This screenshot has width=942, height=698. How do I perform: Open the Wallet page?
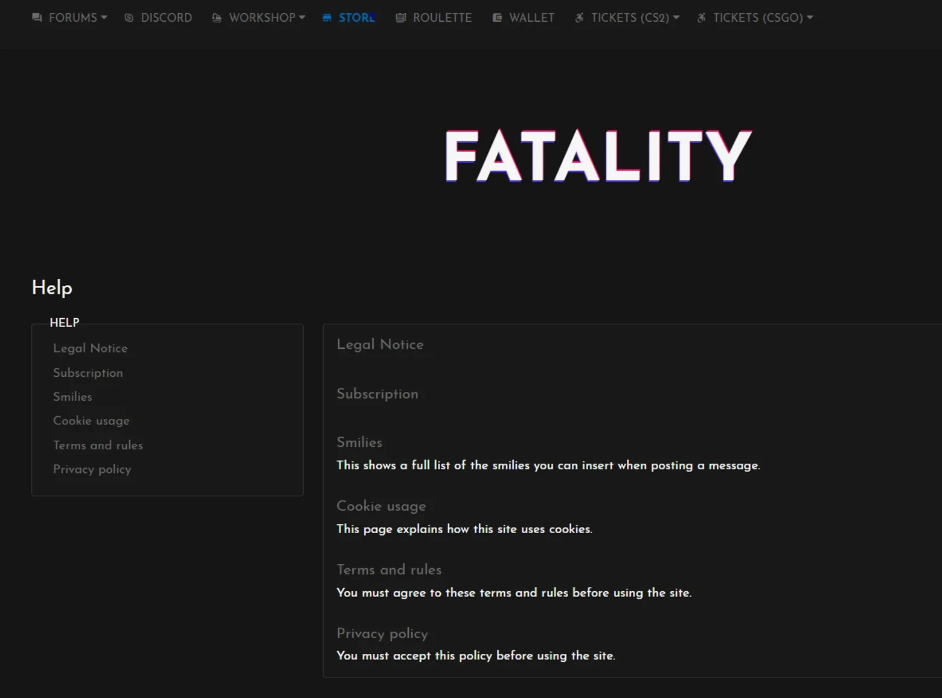(532, 18)
